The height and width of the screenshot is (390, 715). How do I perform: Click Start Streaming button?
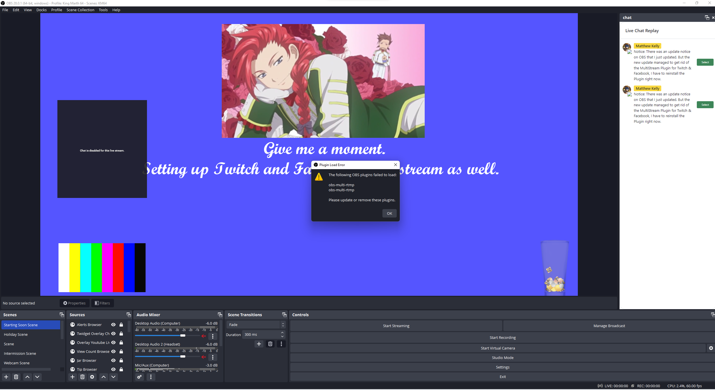[x=396, y=326]
